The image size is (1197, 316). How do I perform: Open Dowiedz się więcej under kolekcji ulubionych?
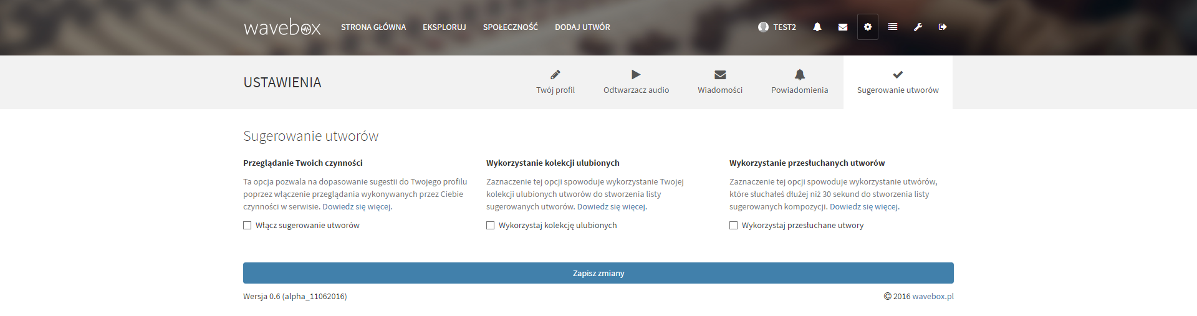(x=611, y=207)
